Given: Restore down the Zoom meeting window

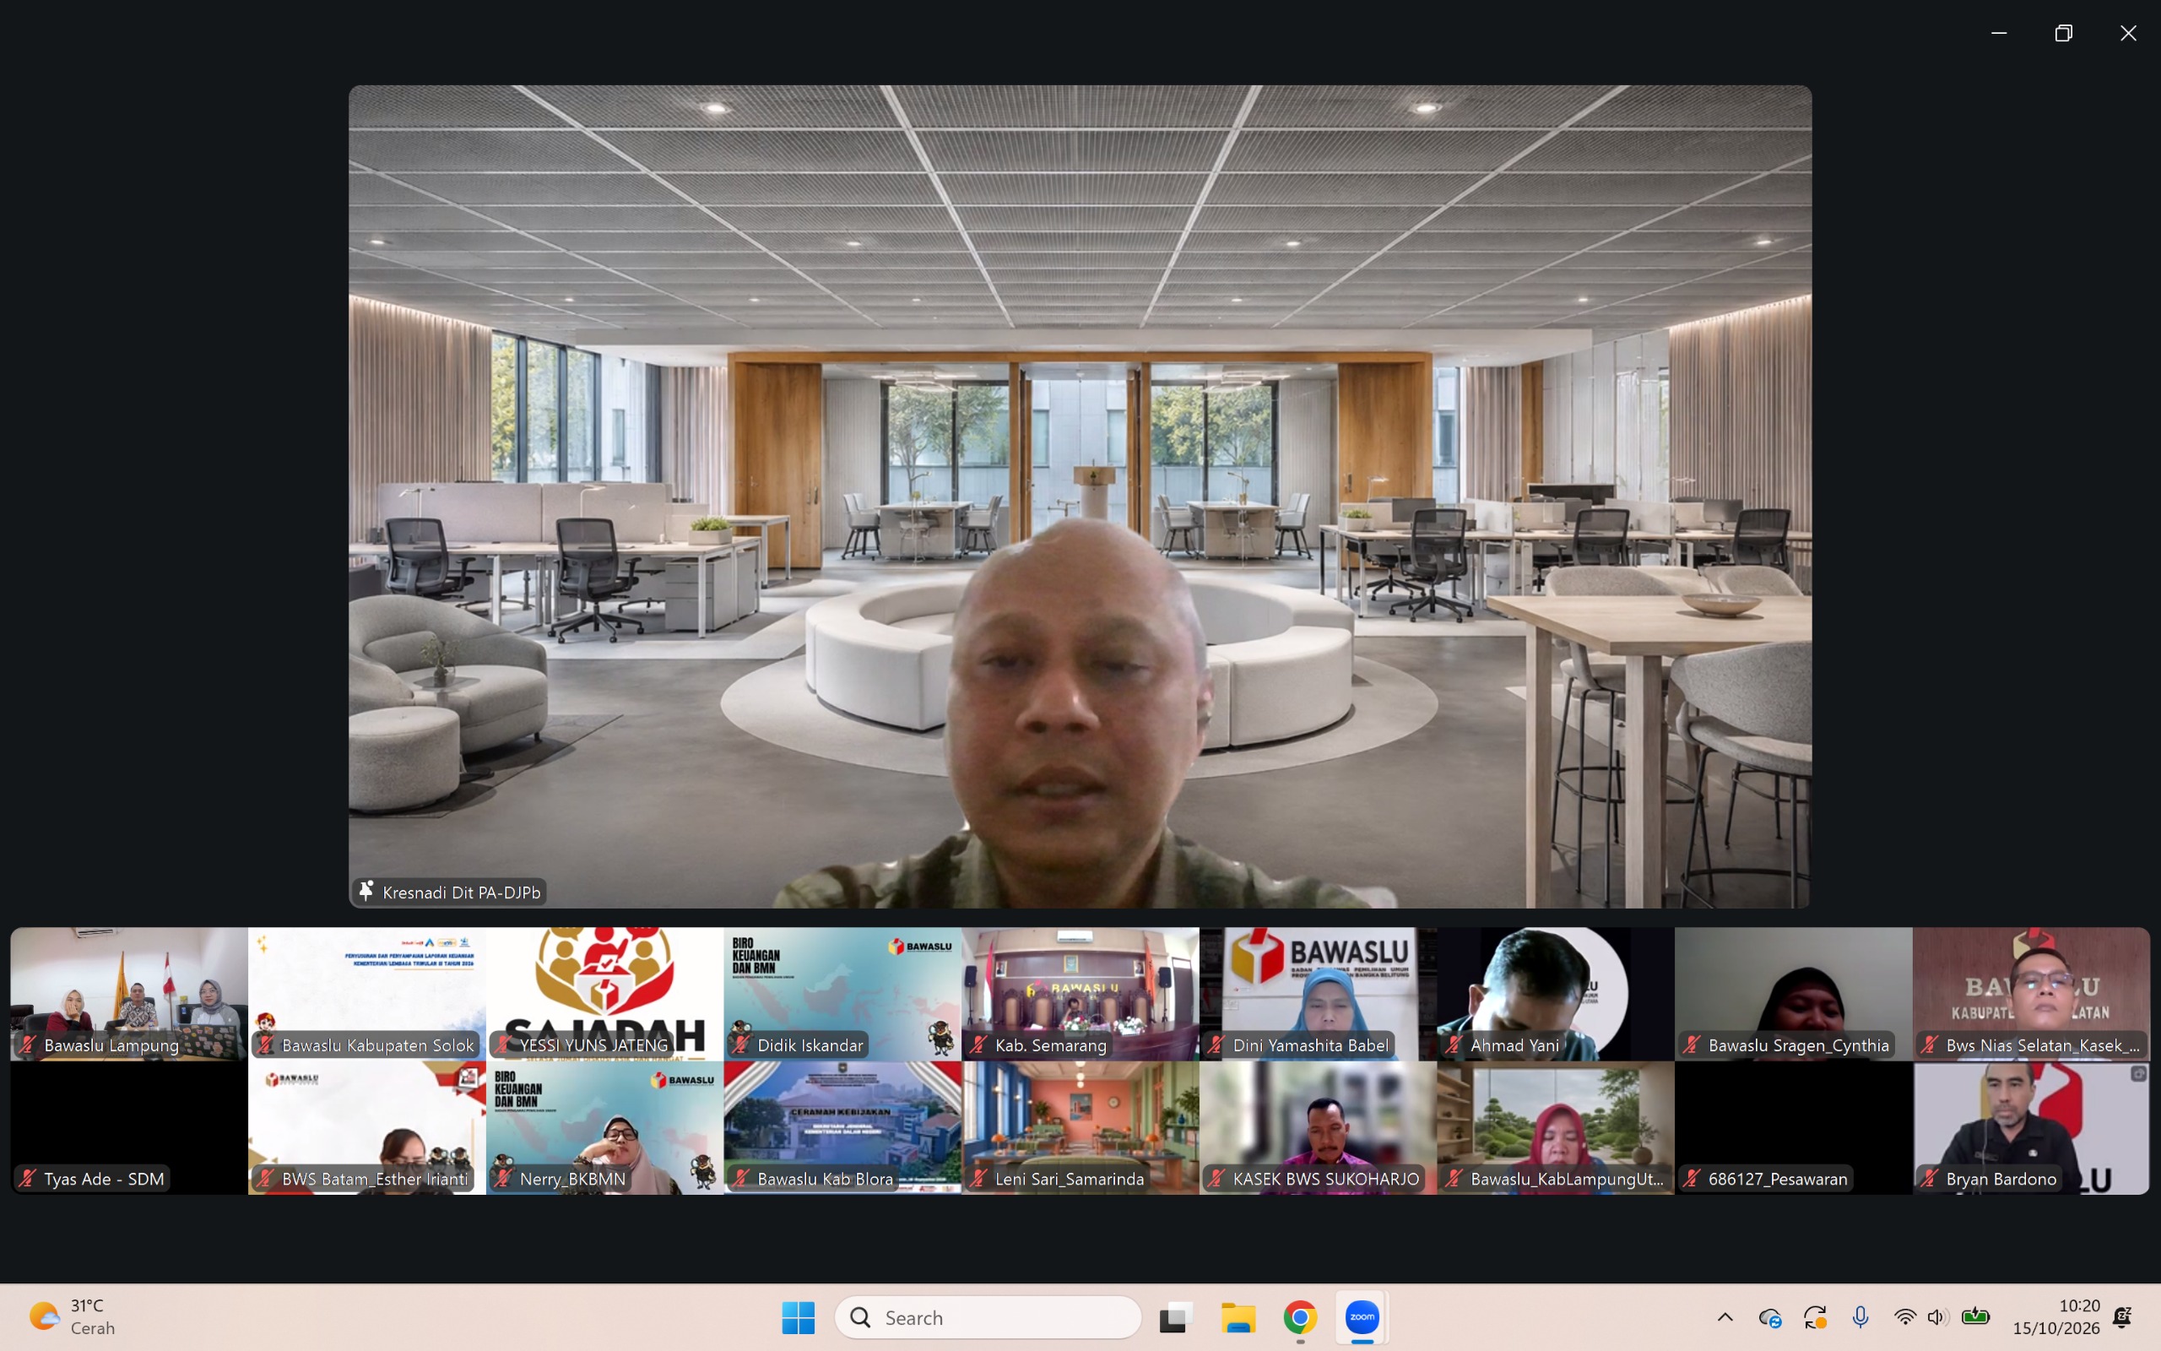Looking at the screenshot, I should click(x=2064, y=33).
